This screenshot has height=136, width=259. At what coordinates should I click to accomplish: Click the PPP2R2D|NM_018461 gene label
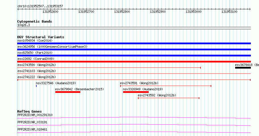32,129
